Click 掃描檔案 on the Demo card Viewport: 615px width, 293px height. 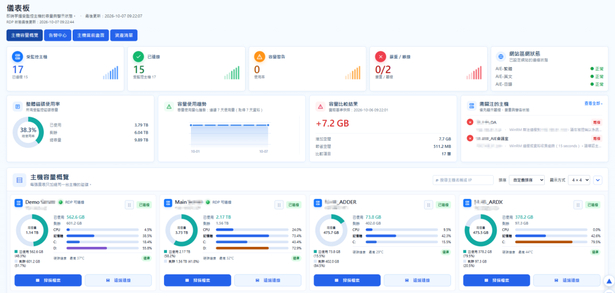tap(48, 280)
